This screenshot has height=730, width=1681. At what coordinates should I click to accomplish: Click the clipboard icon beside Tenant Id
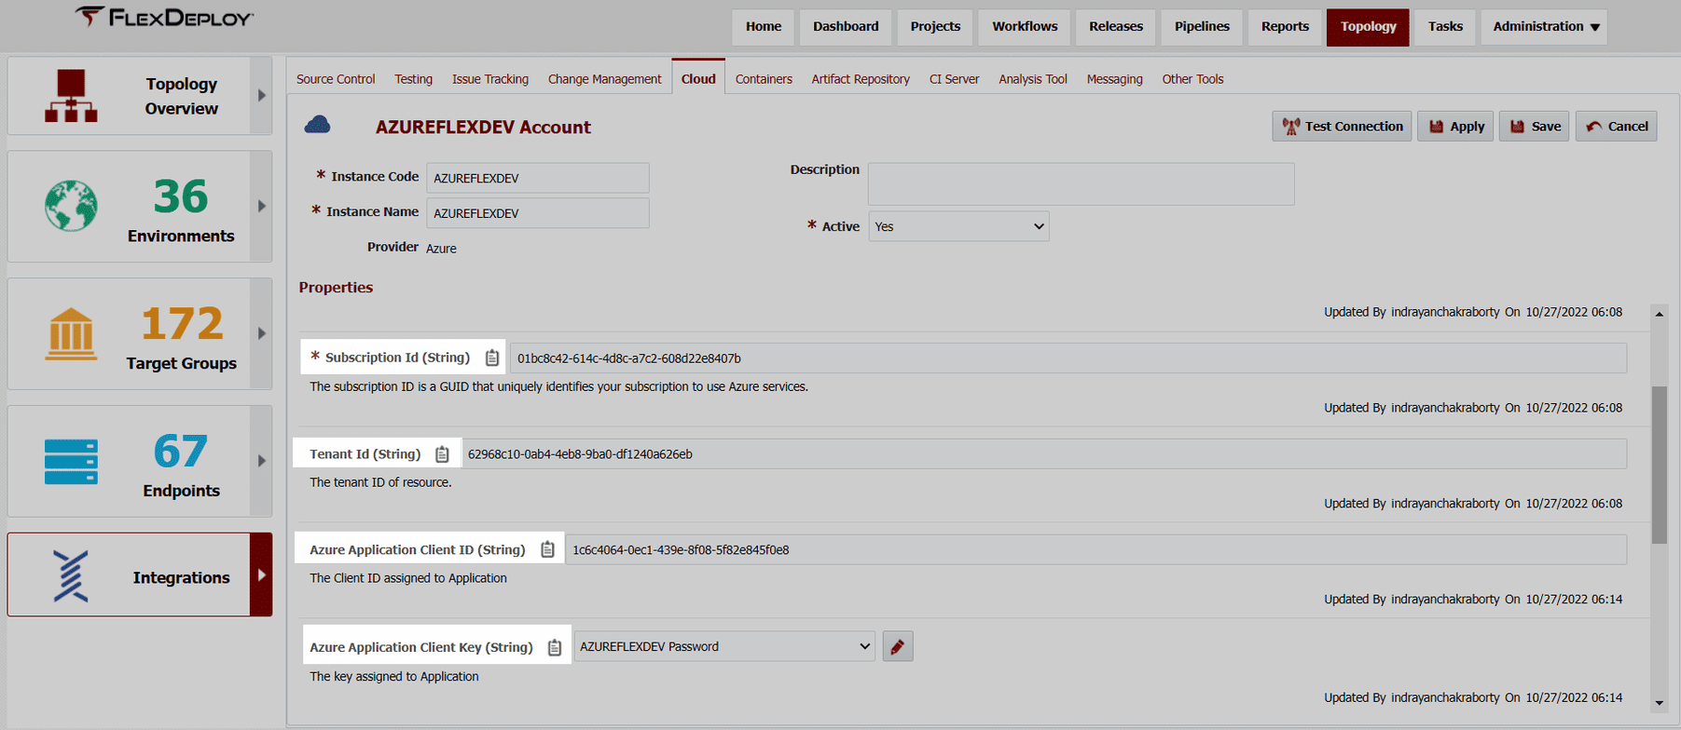click(442, 454)
